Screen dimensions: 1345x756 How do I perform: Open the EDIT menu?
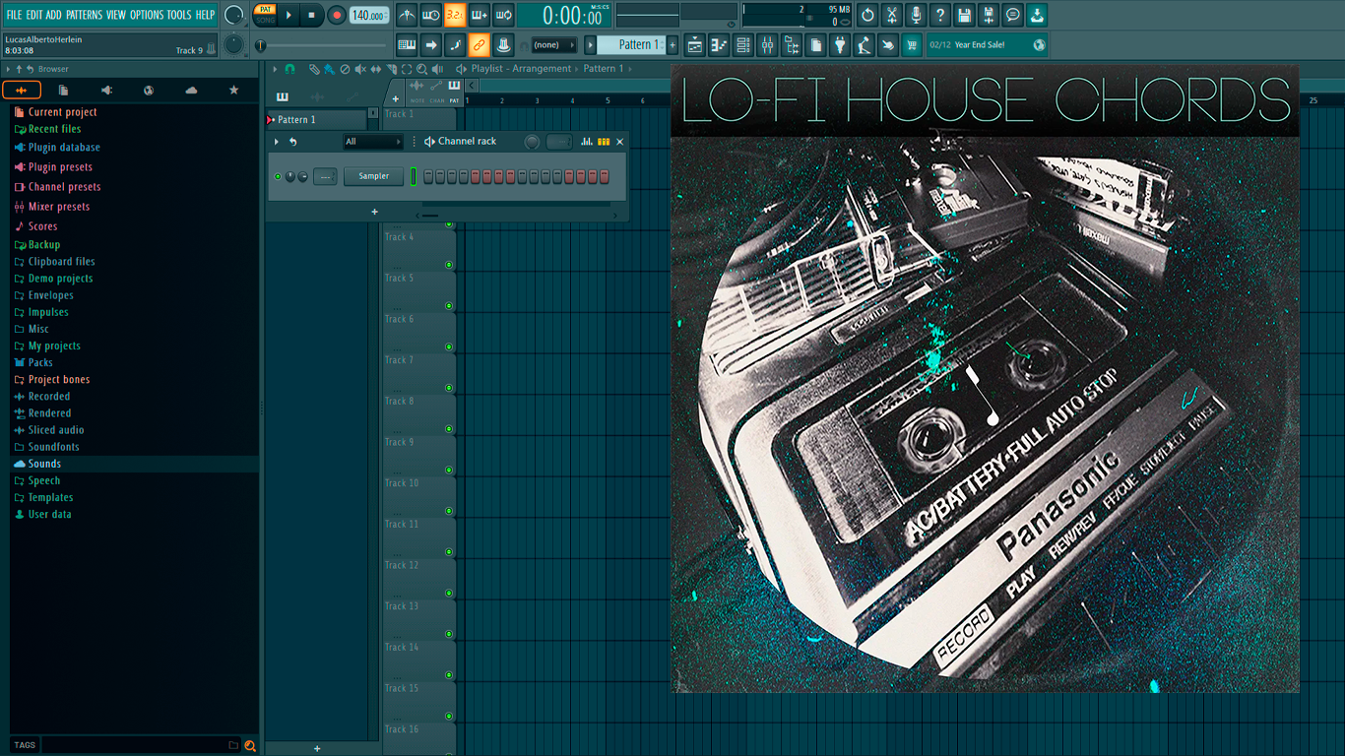click(33, 15)
